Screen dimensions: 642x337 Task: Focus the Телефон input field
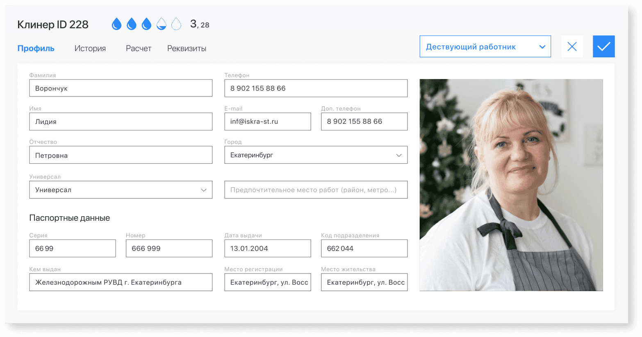click(x=316, y=88)
